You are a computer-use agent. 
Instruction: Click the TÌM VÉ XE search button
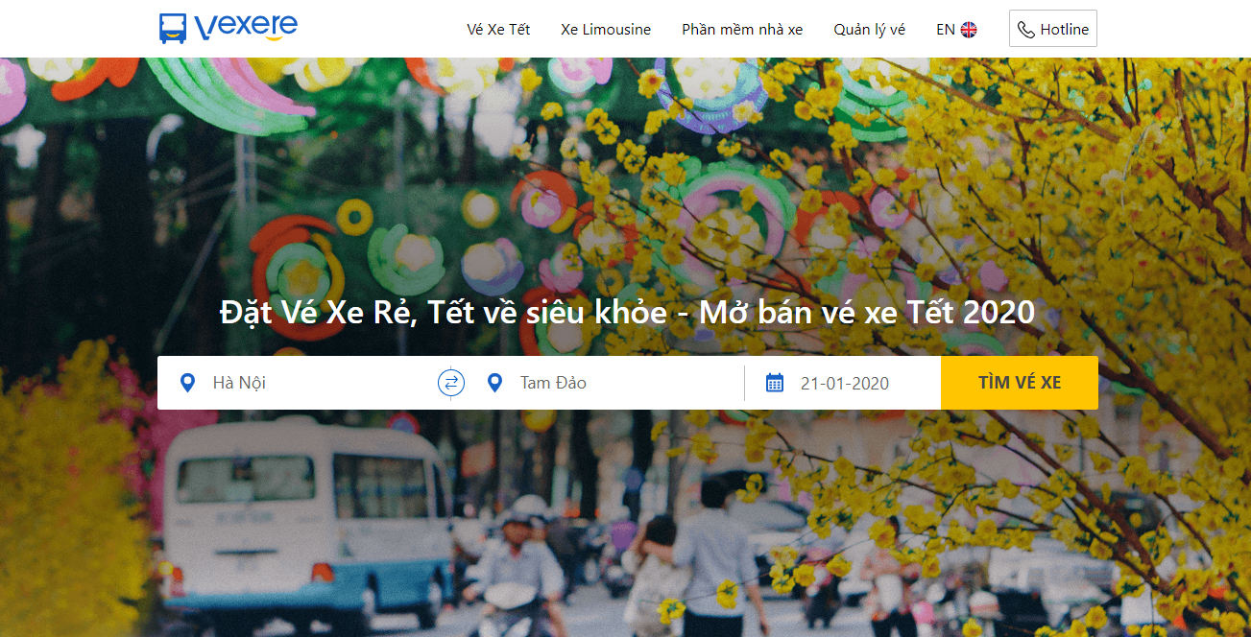pyautogui.click(x=1020, y=383)
